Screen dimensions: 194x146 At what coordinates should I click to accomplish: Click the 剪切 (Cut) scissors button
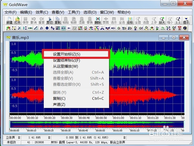(50, 20)
